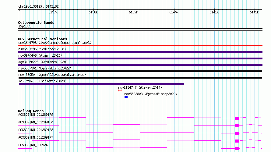Open variant nsv6597296 (Sedlazeck2020) label
This screenshot has height=152, width=271.
pos(42,49)
